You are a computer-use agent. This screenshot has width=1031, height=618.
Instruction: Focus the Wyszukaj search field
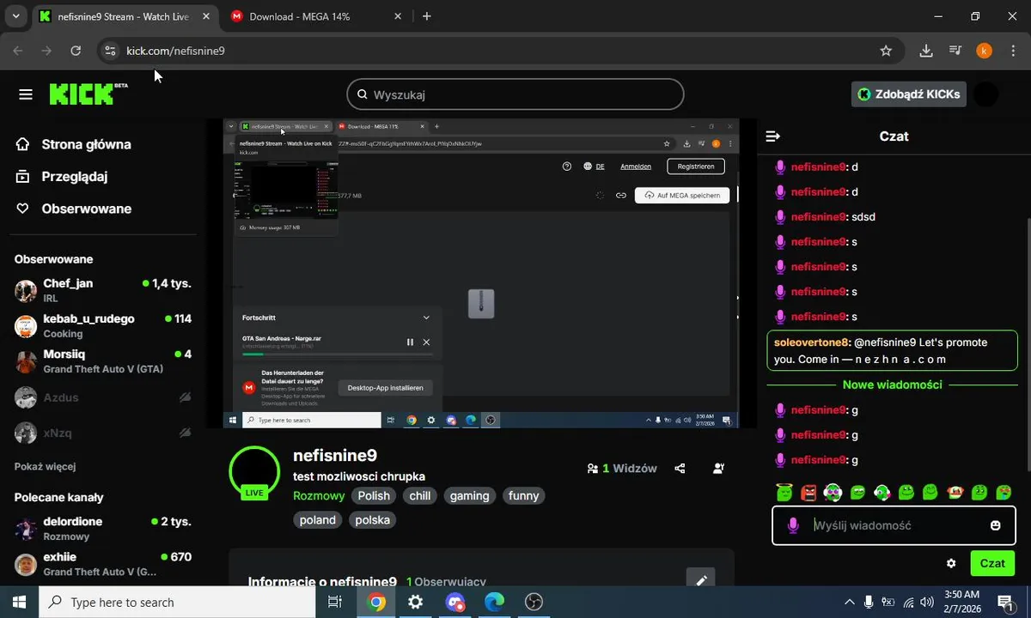point(515,94)
